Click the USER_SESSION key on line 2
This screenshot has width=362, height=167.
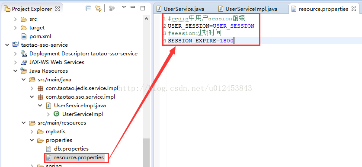click(x=189, y=26)
